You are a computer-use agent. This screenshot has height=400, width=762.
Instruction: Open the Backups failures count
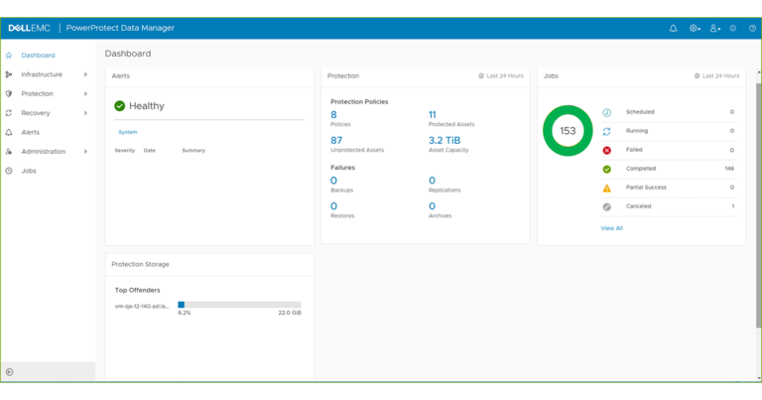(x=333, y=181)
